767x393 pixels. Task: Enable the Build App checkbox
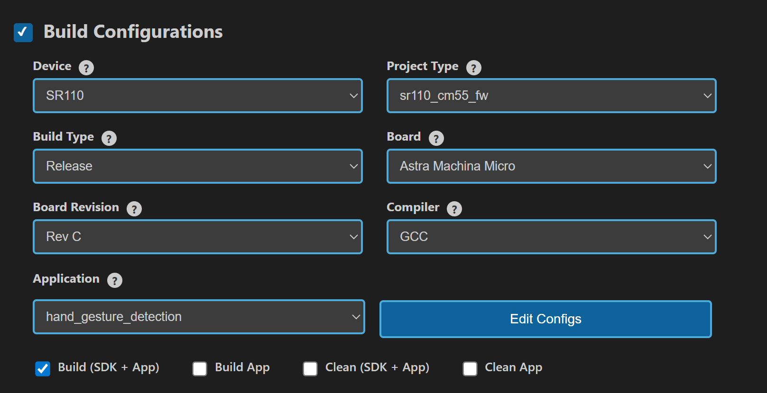pos(200,368)
